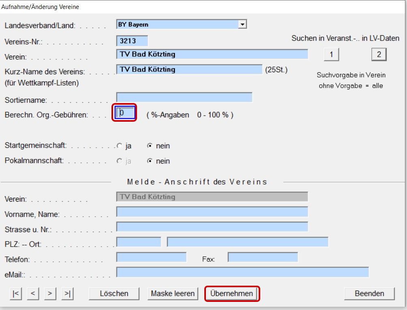
Task: Close dialog with Beenden
Action: [369, 293]
